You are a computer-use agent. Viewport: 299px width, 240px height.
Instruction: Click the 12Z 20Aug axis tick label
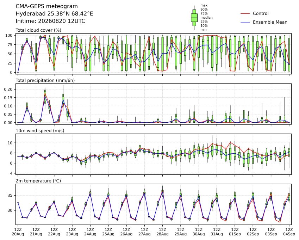coord(18,232)
